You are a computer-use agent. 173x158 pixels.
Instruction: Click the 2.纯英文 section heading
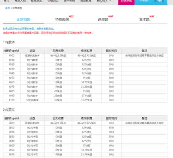9,110
